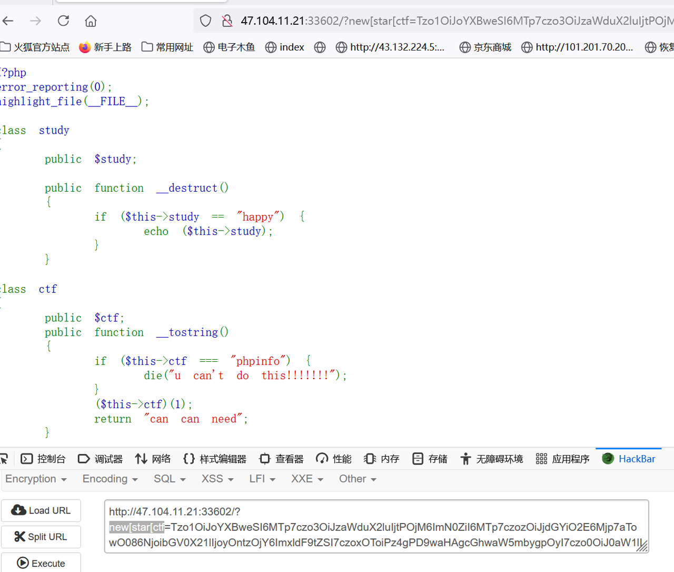The width and height of the screenshot is (674, 572).
Task: Select the element picker tool in devtools
Action: tap(4, 459)
